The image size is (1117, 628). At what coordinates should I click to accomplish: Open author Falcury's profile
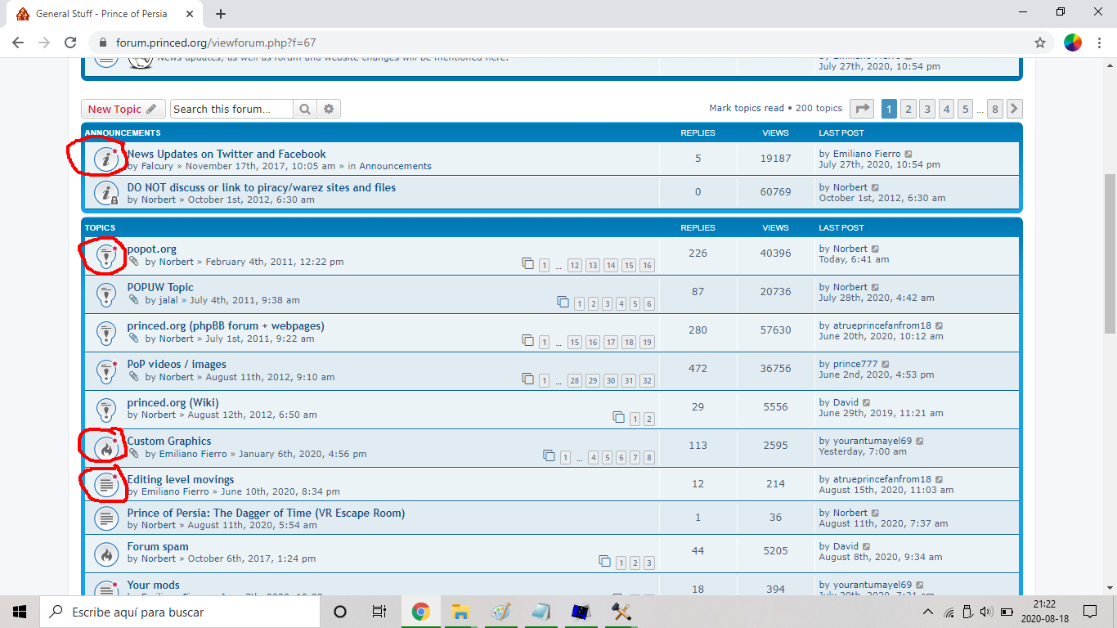(157, 166)
